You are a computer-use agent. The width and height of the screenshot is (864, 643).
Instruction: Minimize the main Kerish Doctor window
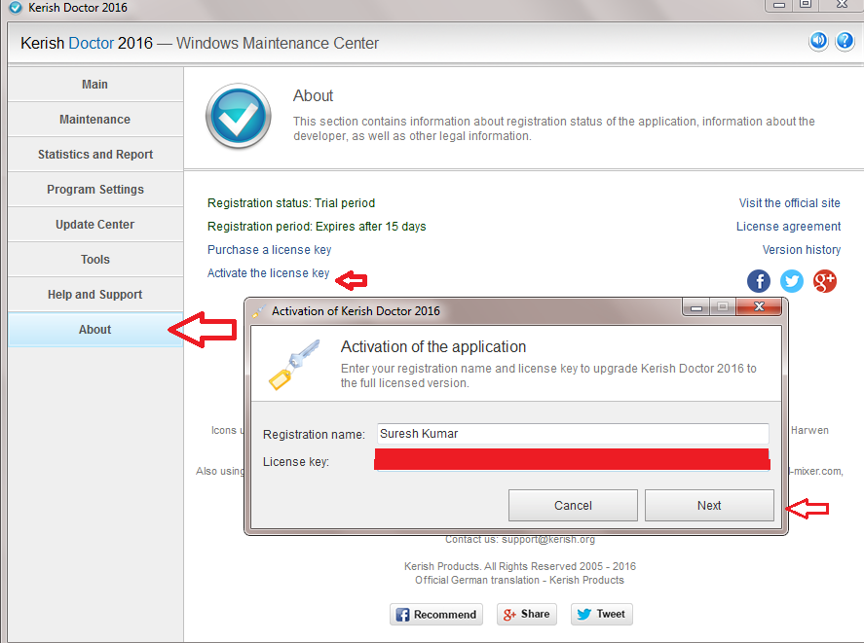778,5
